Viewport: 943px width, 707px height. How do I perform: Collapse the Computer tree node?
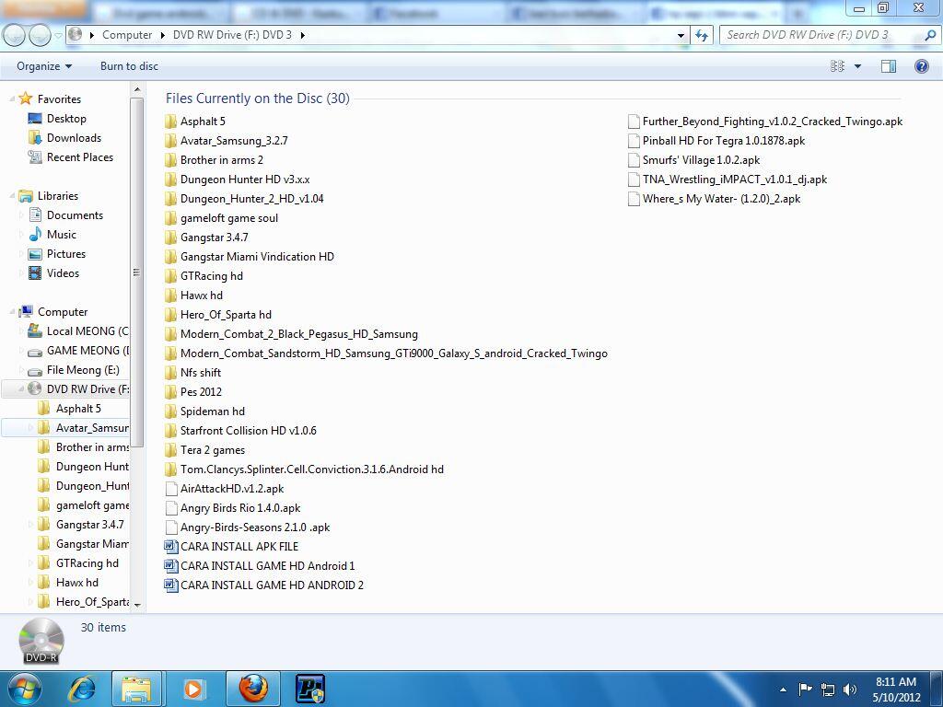[11, 312]
